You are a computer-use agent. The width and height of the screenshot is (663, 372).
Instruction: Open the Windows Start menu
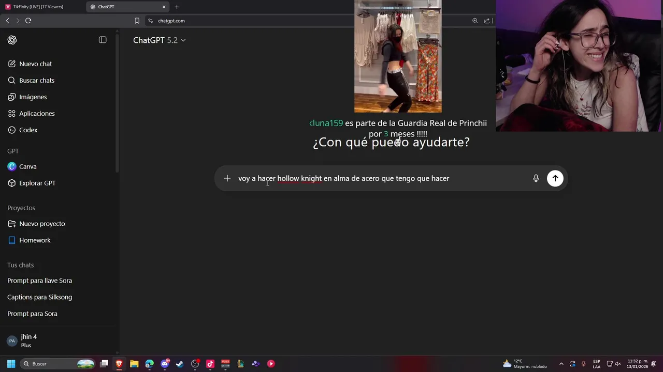coord(11,364)
